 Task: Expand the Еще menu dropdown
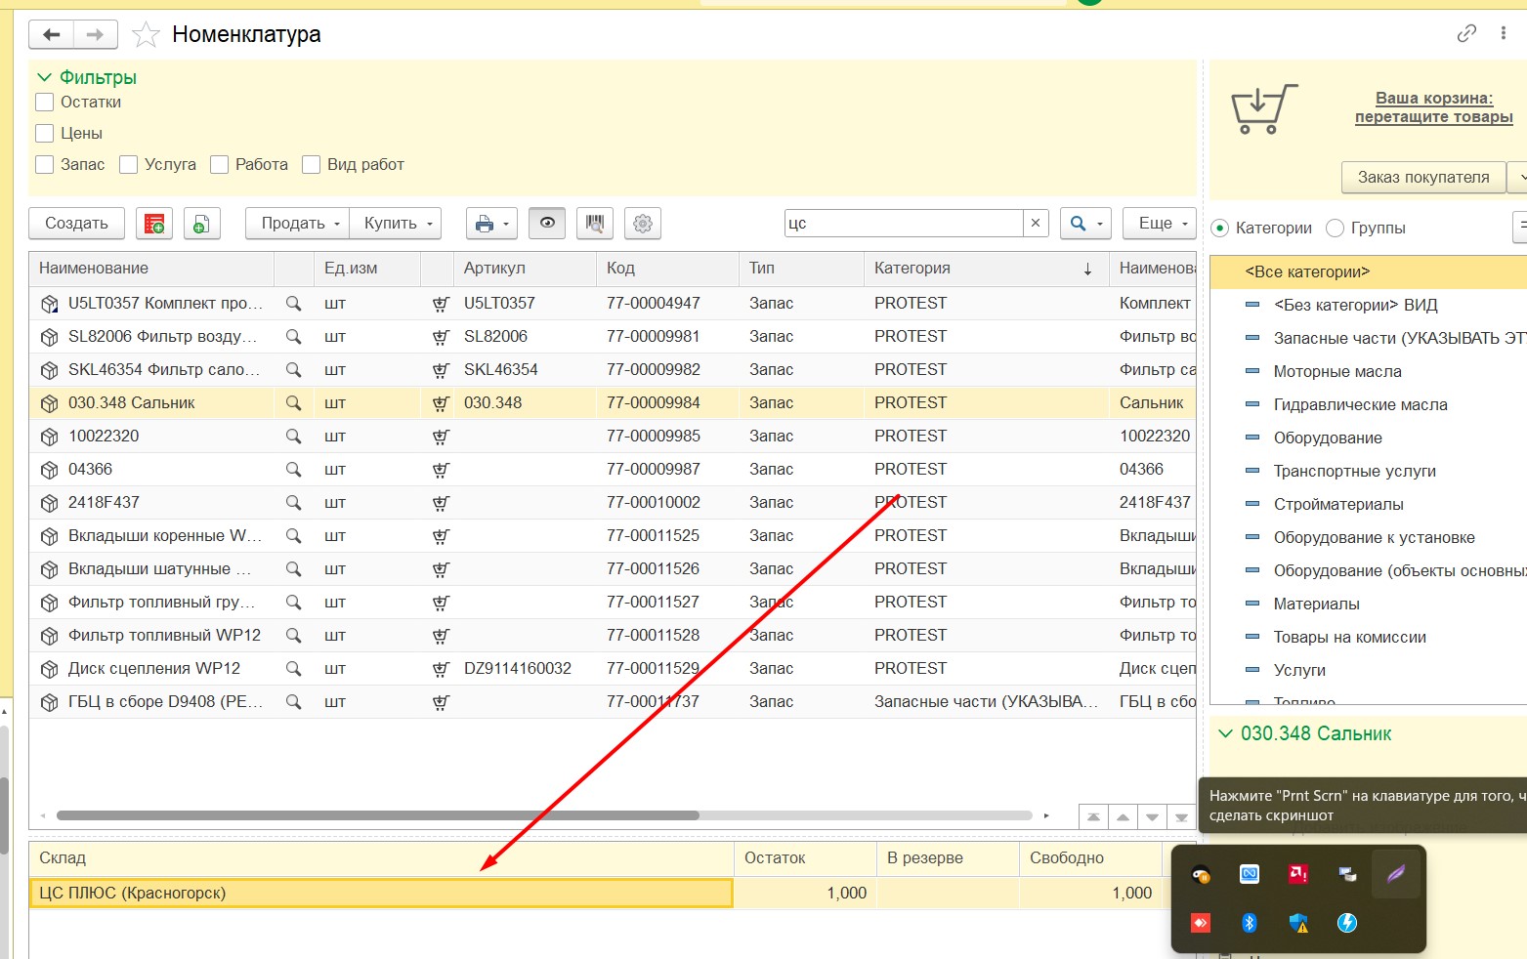coord(1160,224)
